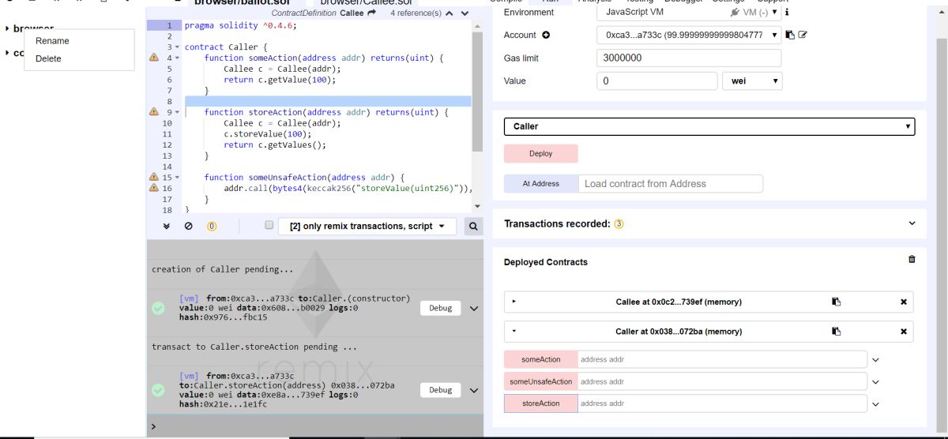Switch to the browser/ballot.sol tab
Image resolution: width=948 pixels, height=439 pixels.
click(x=243, y=3)
